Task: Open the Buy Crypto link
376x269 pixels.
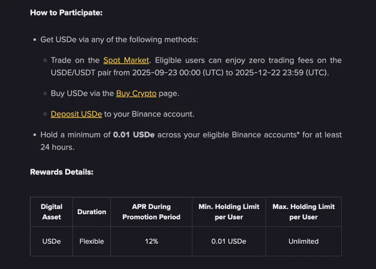Action: [136, 93]
